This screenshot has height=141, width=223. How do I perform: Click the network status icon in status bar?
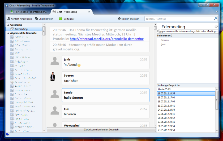(x=7, y=135)
